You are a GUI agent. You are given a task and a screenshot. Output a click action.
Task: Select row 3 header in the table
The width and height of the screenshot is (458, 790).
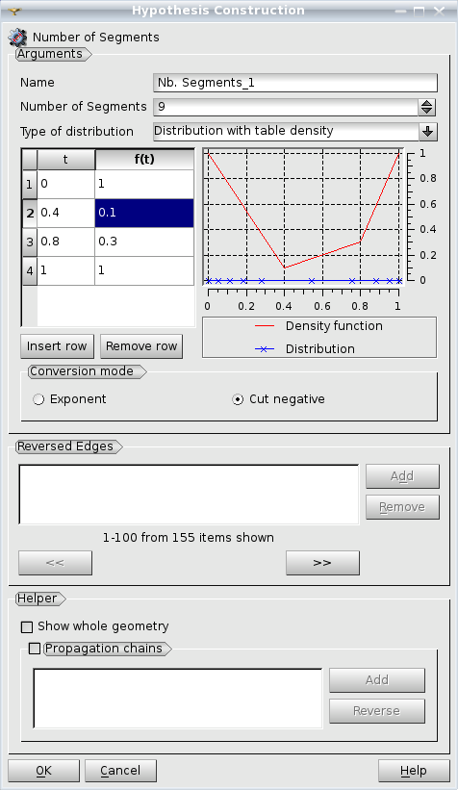[30, 242]
